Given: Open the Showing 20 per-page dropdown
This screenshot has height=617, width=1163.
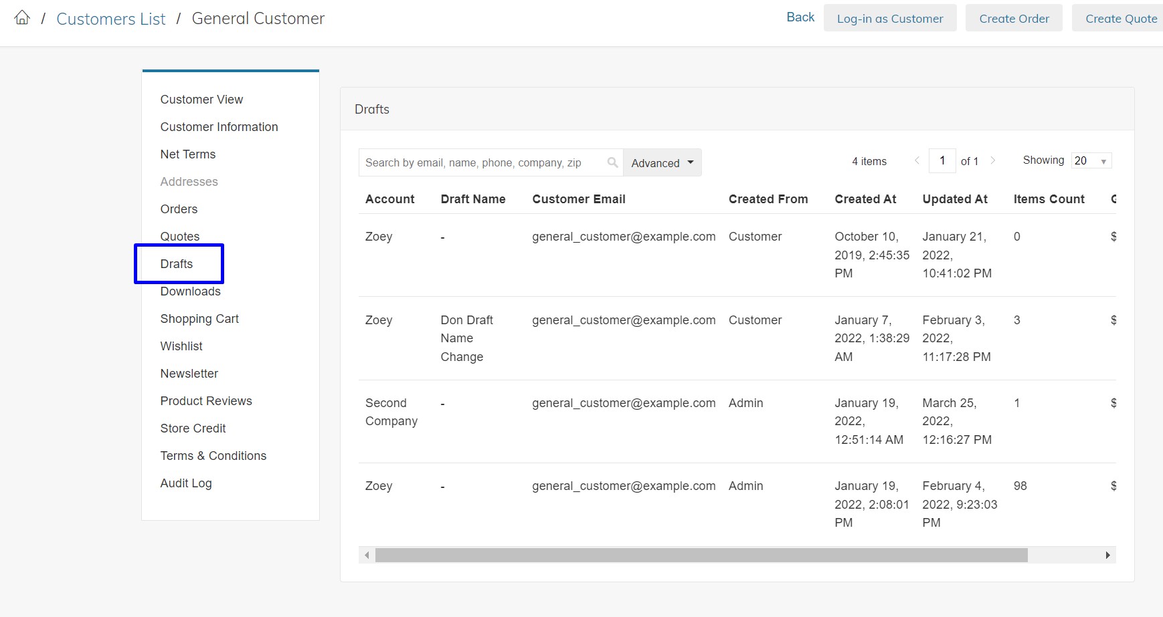Looking at the screenshot, I should [x=1091, y=160].
